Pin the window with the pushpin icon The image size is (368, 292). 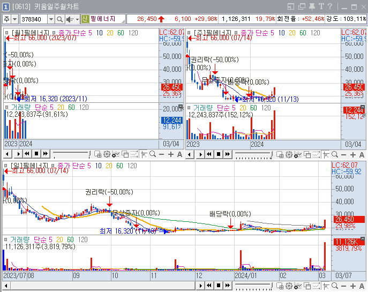point(312,6)
